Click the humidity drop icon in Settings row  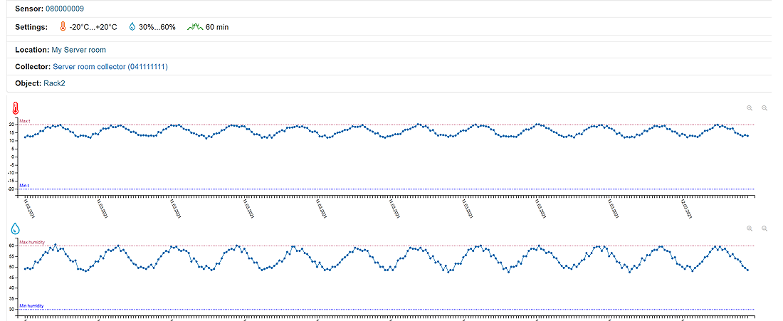click(x=132, y=27)
